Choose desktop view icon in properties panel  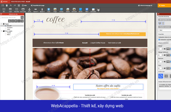160,23
